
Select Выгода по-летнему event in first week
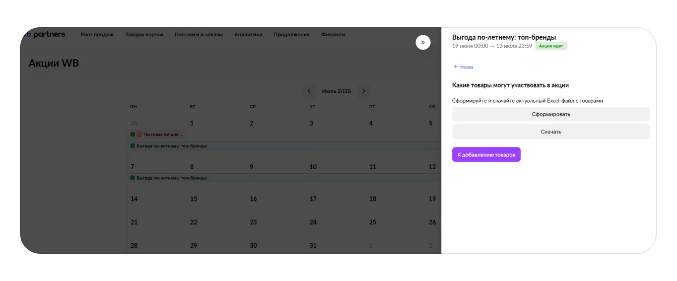[x=171, y=146]
